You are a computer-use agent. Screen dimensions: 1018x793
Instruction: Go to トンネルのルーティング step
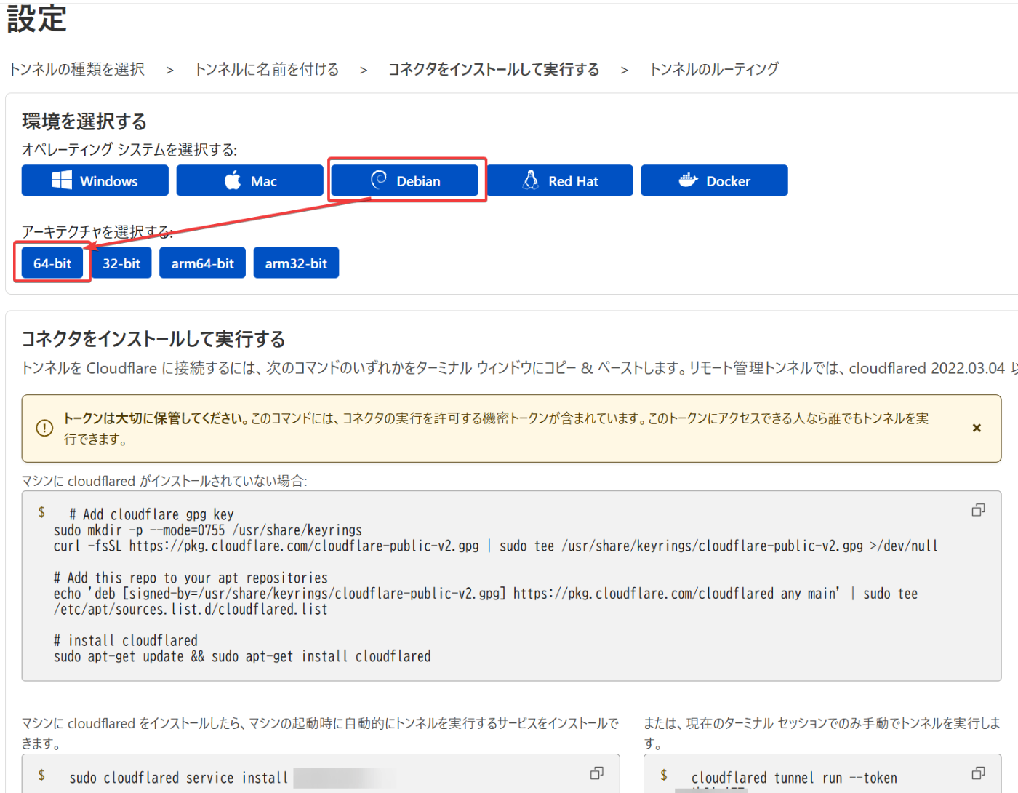713,69
